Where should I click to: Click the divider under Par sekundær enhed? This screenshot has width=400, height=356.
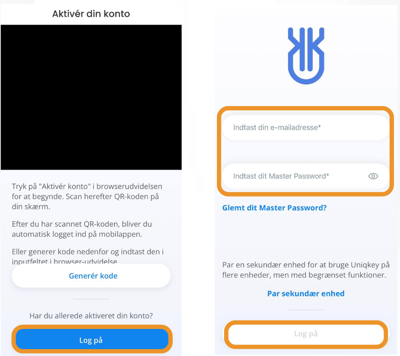click(306, 310)
